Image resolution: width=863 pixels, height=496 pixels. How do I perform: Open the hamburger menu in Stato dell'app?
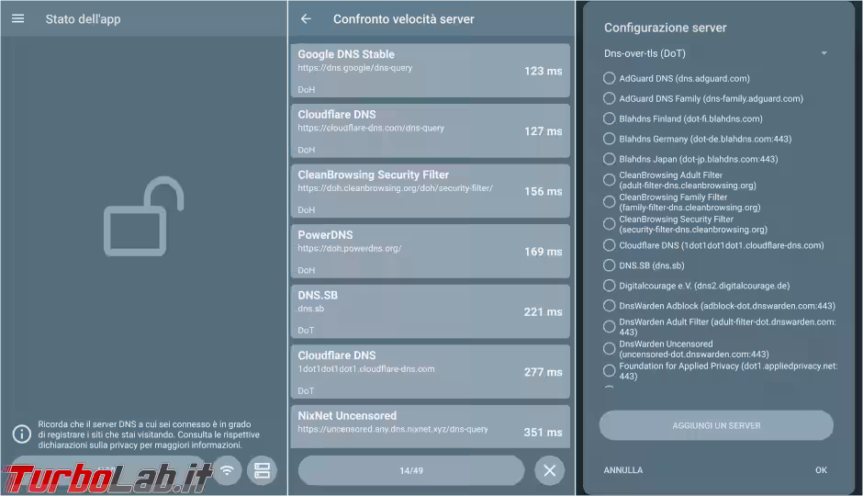click(18, 18)
